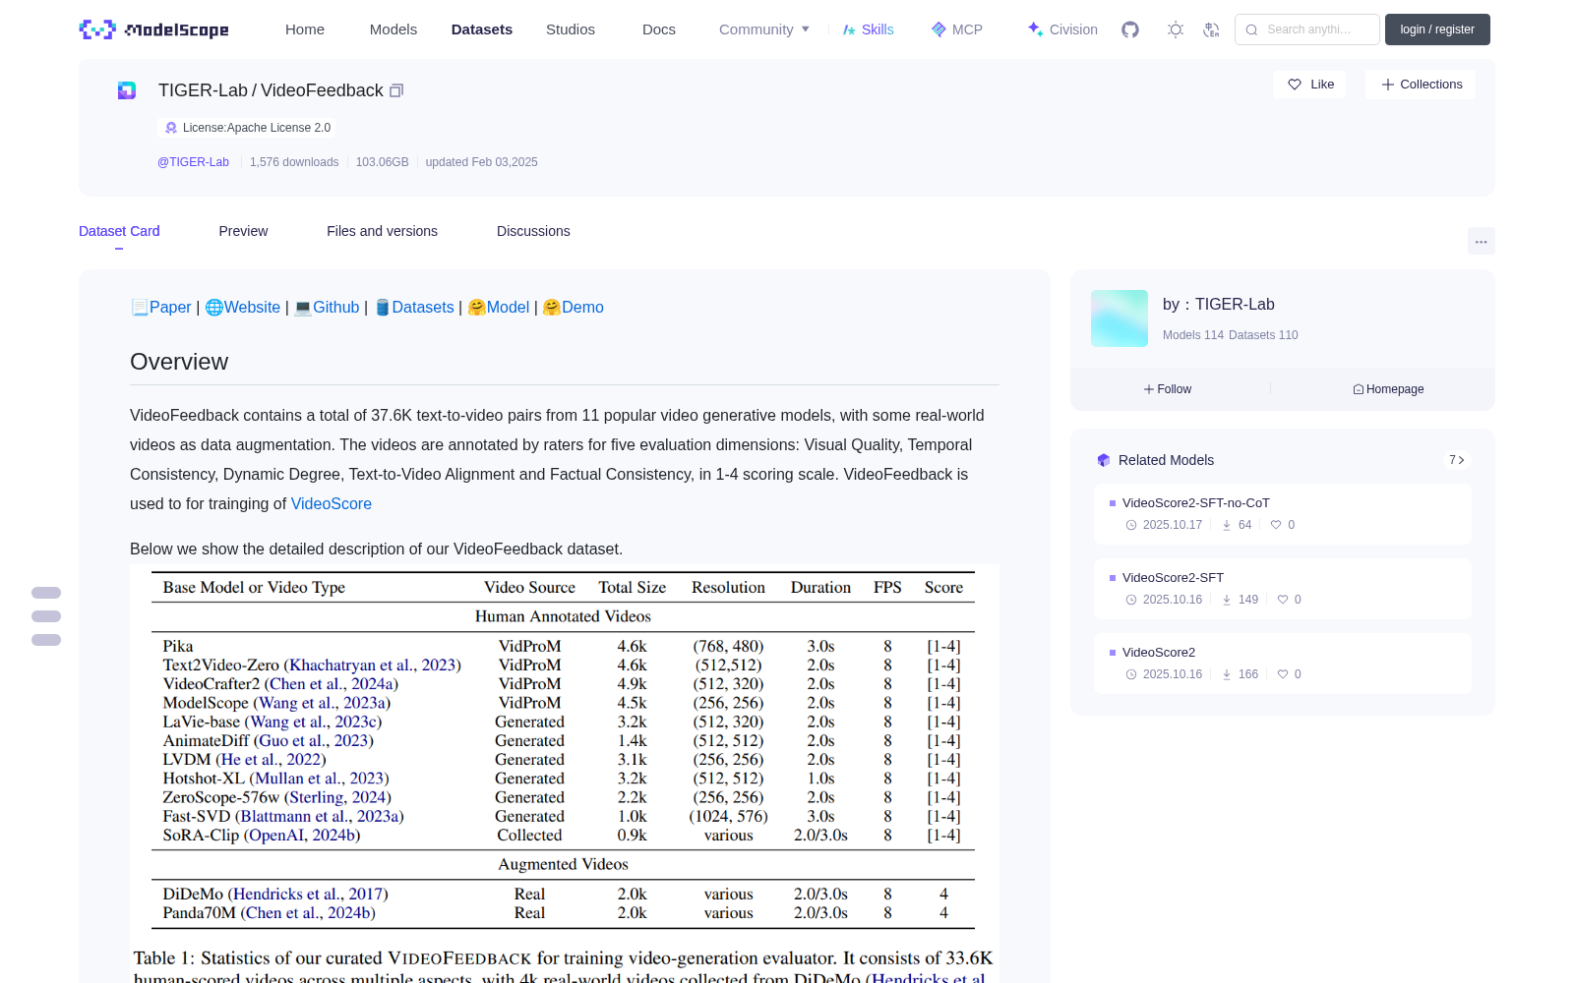Open the Studios navigation item
1574x983 pixels.
571,29
